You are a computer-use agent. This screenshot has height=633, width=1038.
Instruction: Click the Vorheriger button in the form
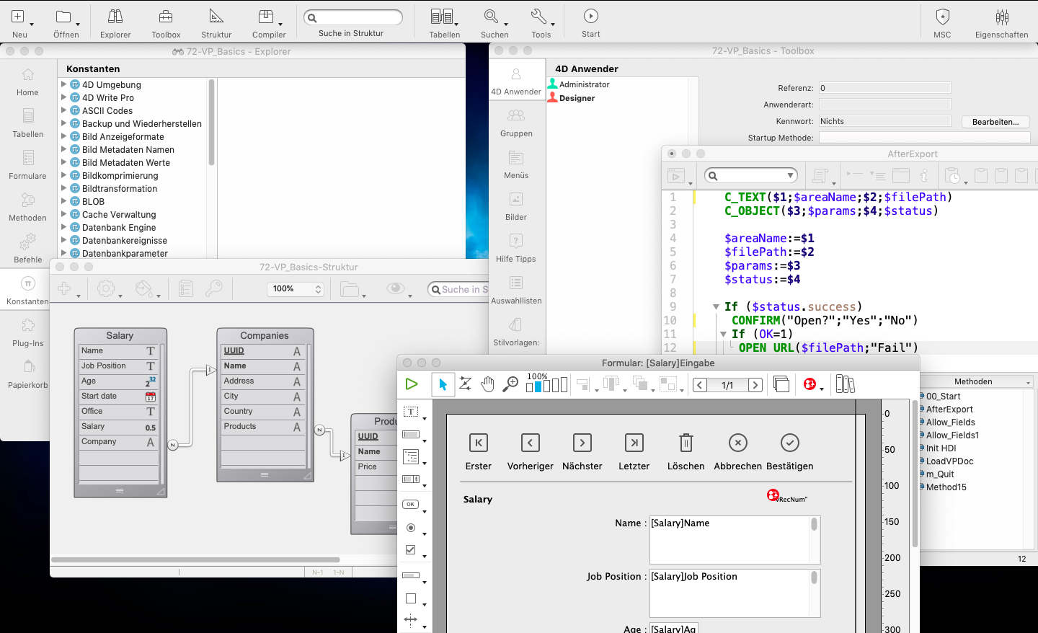(531, 443)
